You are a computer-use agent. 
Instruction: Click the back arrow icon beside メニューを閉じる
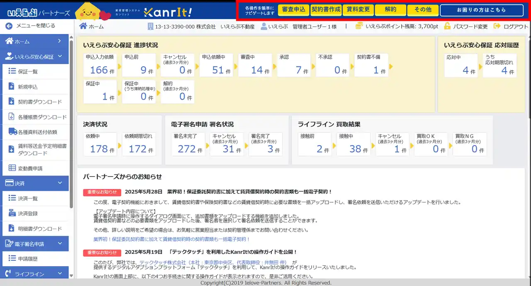pyautogui.click(x=9, y=26)
